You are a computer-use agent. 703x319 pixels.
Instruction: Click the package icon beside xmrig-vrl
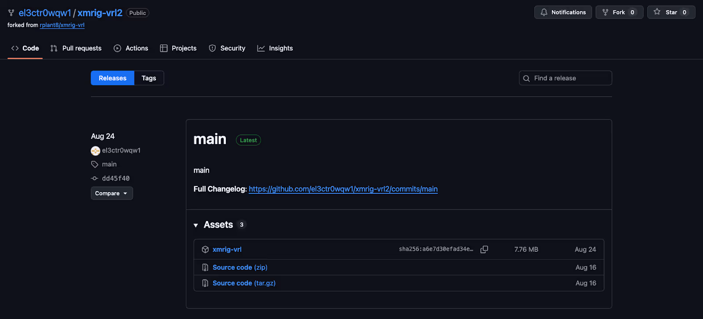205,250
